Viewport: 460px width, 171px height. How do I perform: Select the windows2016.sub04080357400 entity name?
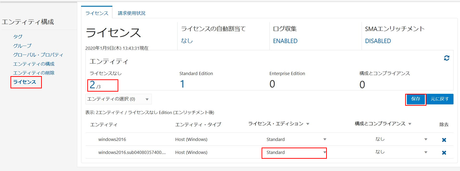(x=132, y=152)
